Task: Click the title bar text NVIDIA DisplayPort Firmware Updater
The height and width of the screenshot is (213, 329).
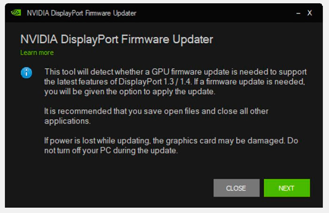Action: tap(82, 13)
